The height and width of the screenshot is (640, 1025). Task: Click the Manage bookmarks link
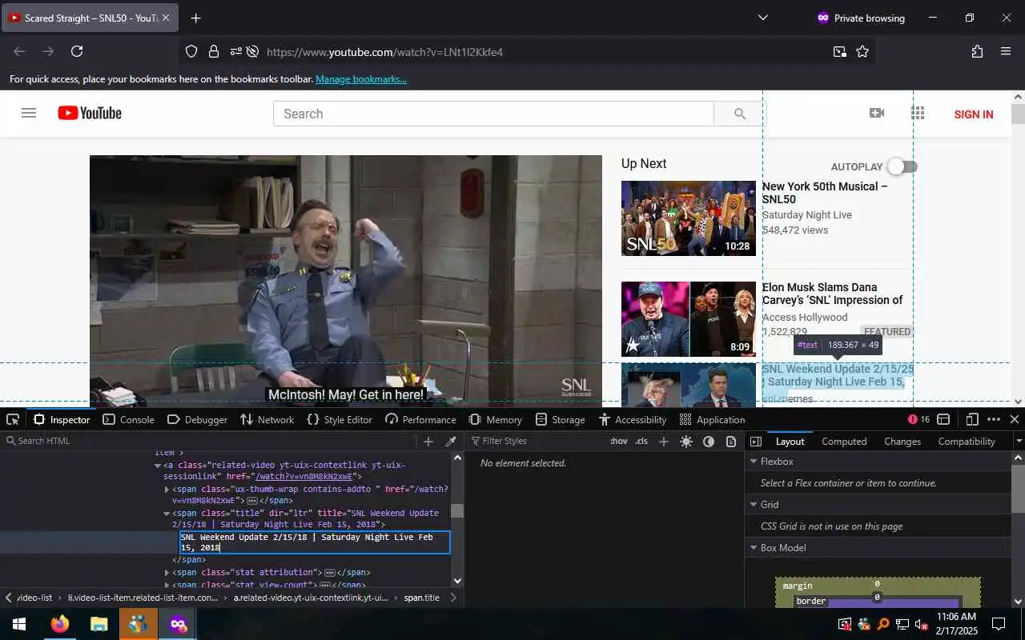pos(361,79)
